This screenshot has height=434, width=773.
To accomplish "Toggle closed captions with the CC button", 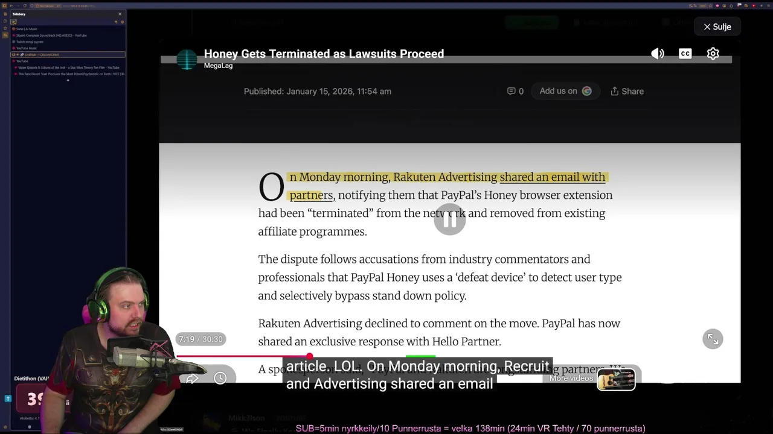I will click(685, 54).
